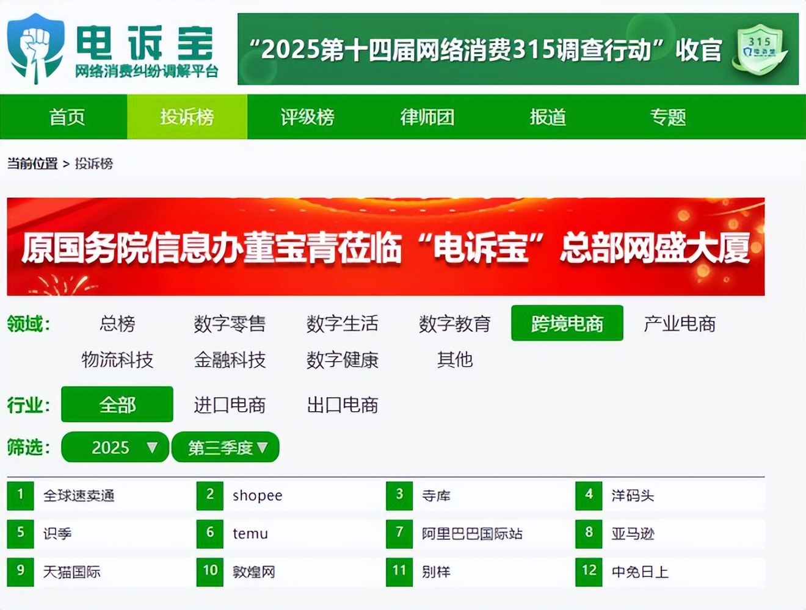Select 全部 in the industry filter
Viewport: 806px width, 610px height.
(x=117, y=404)
